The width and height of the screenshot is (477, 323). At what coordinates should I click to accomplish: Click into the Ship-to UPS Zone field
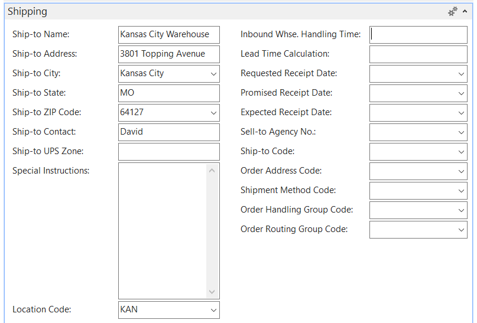pos(168,152)
